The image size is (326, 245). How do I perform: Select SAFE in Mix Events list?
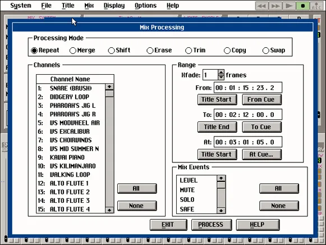[196, 209]
